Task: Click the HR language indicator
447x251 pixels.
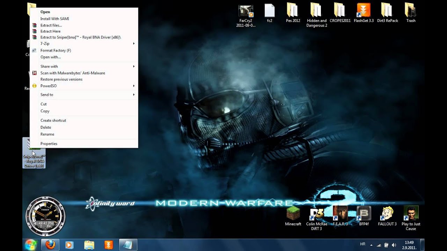Action: tap(363, 245)
